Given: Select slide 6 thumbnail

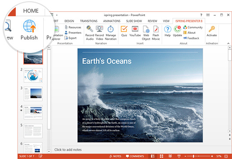Looking at the screenshot, I should click(x=33, y=148).
